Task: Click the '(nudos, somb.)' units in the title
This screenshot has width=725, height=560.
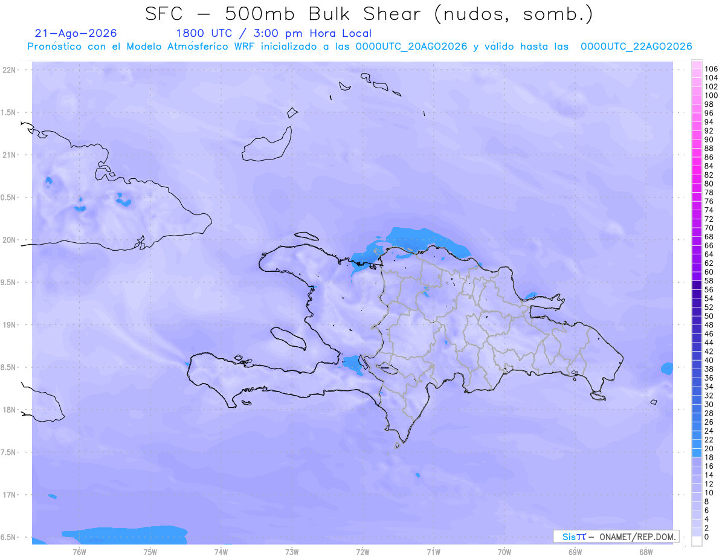Action: point(515,14)
